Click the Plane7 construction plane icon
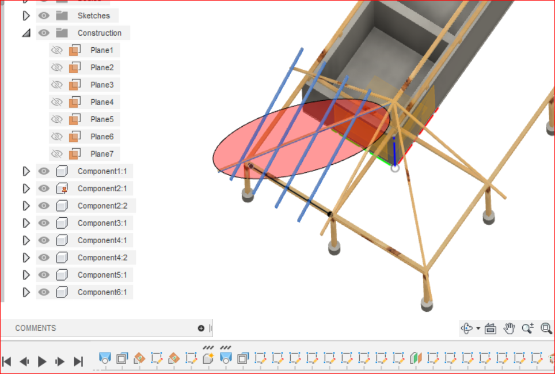The image size is (555, 374). 75,154
